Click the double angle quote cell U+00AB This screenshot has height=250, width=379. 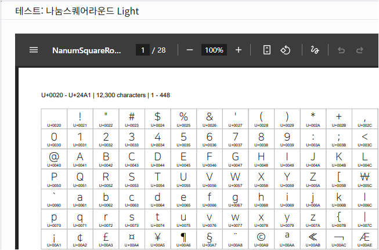tap(313, 239)
